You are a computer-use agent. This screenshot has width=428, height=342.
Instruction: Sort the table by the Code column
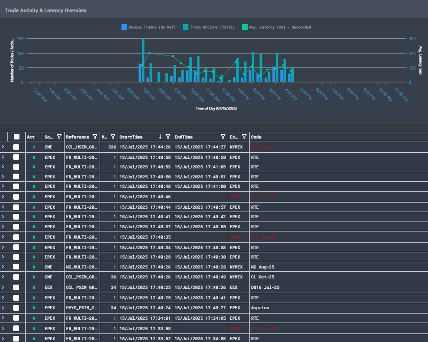(256, 137)
